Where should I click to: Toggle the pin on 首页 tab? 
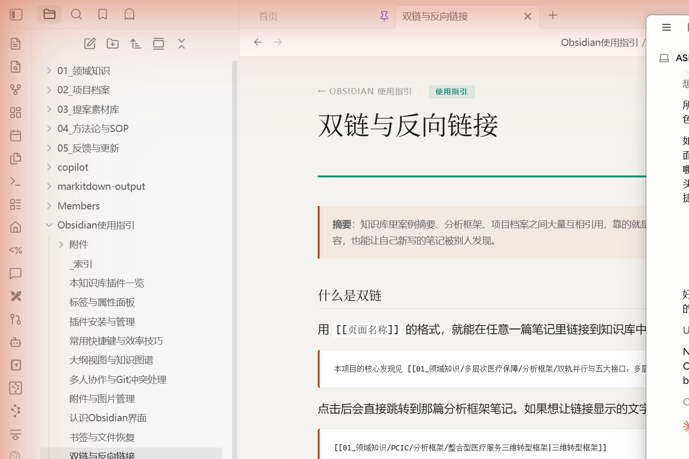[x=384, y=16]
